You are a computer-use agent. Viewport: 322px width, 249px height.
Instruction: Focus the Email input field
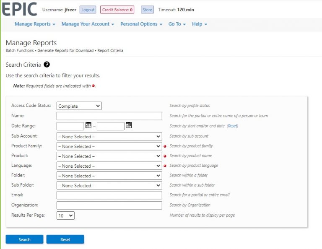coord(109,195)
